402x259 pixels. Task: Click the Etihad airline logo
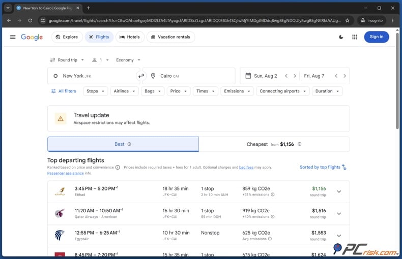60,191
